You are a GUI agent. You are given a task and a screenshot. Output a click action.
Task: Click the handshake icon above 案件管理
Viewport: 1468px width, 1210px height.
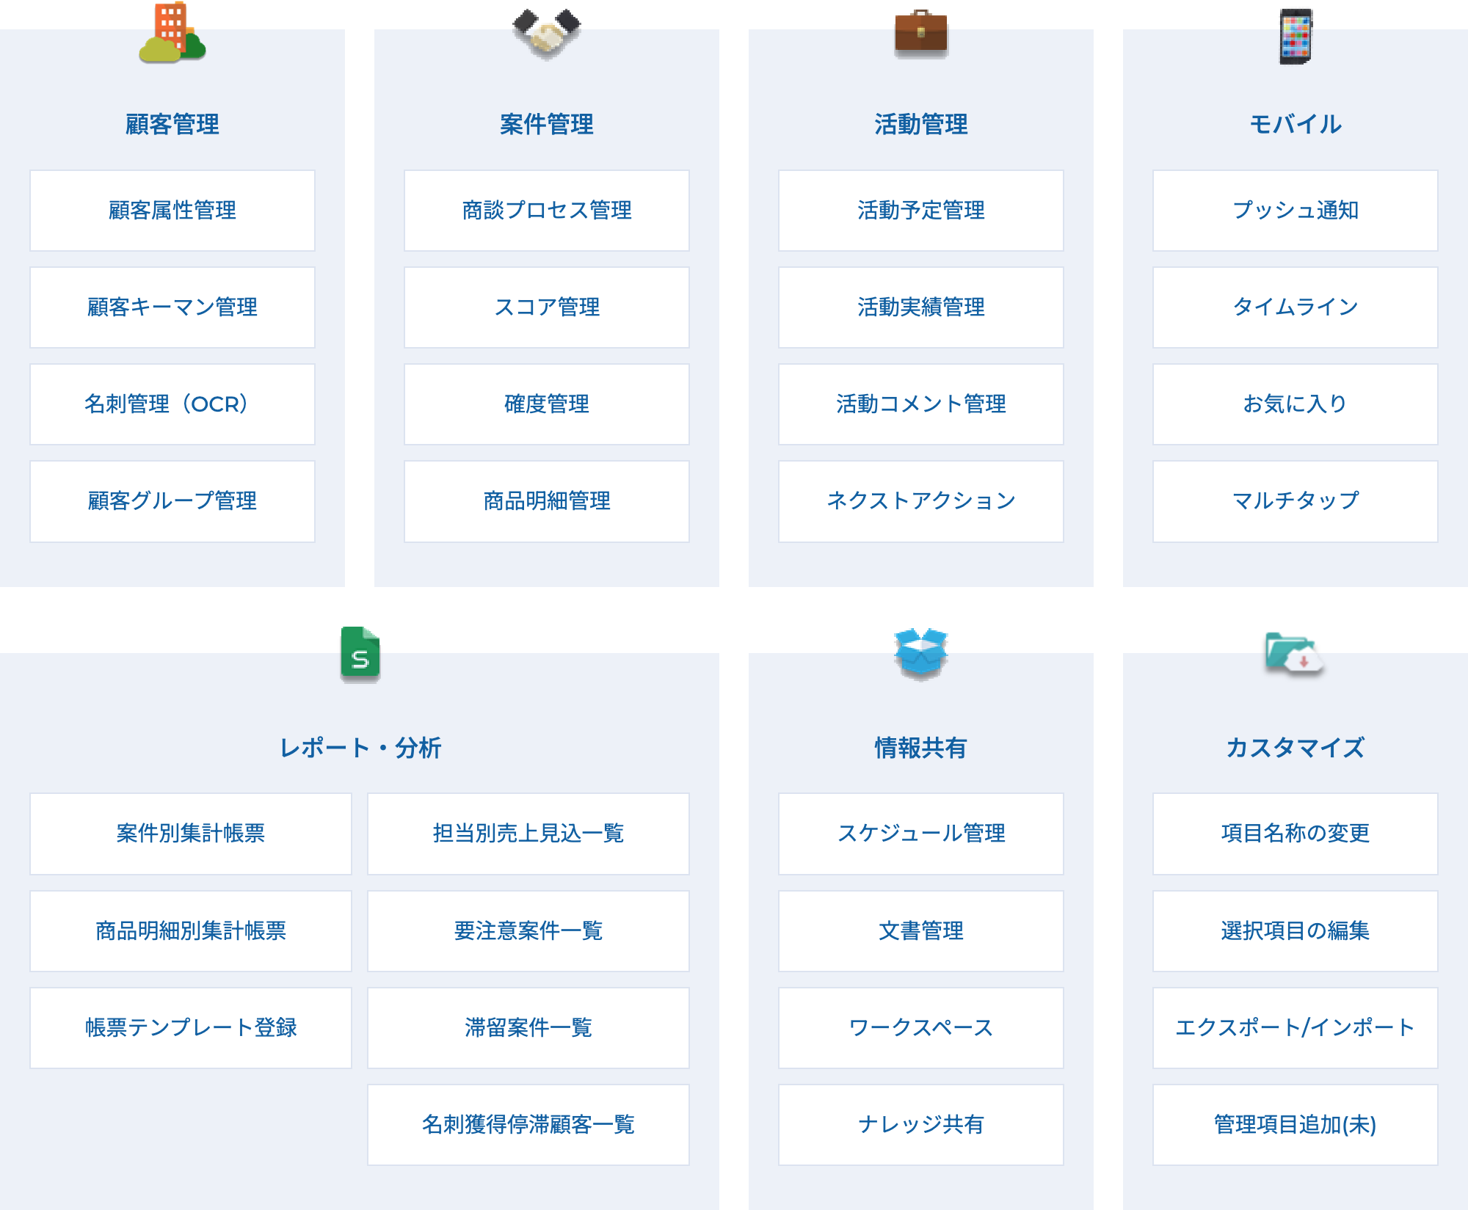[x=546, y=33]
